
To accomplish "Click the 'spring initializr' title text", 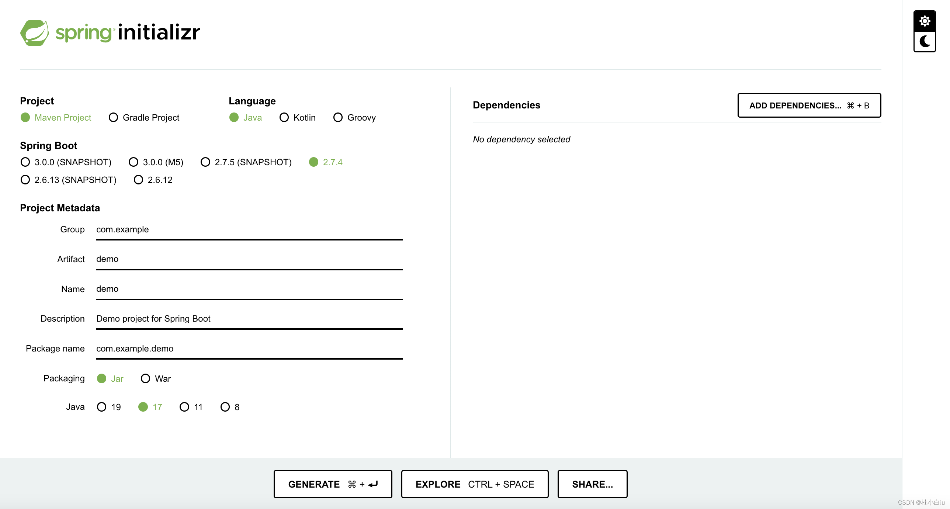I will (x=128, y=32).
